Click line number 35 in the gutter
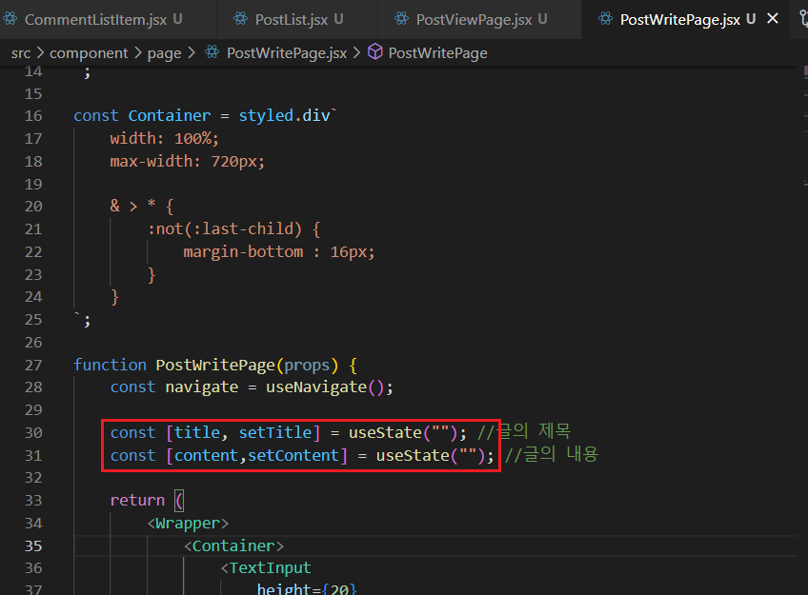808x595 pixels. [33, 545]
